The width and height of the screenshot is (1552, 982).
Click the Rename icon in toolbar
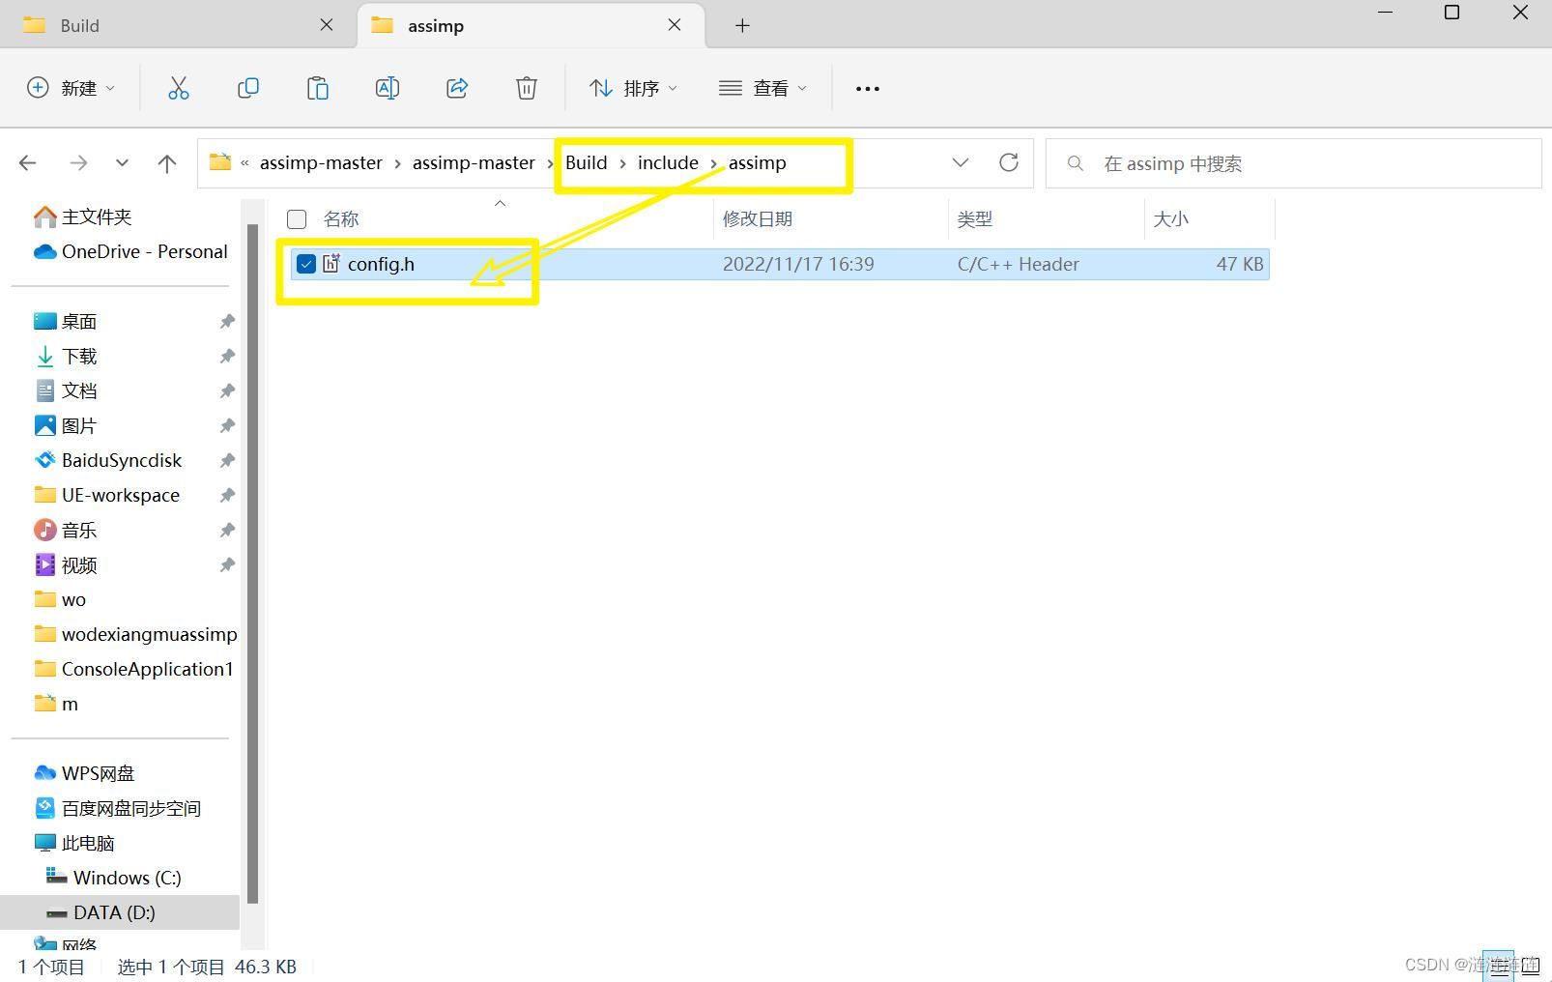point(388,88)
